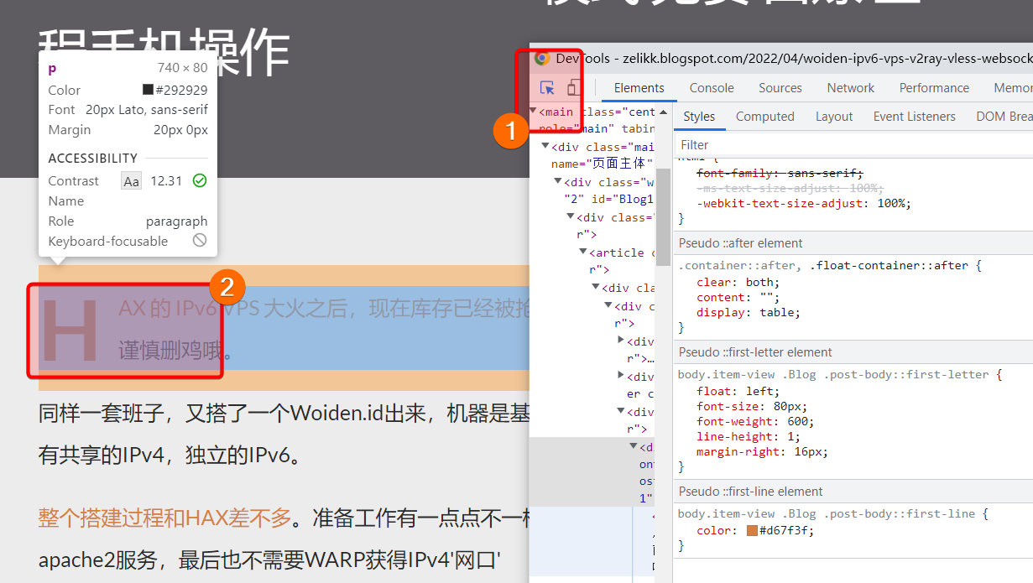Collapse the main element node

(x=533, y=112)
